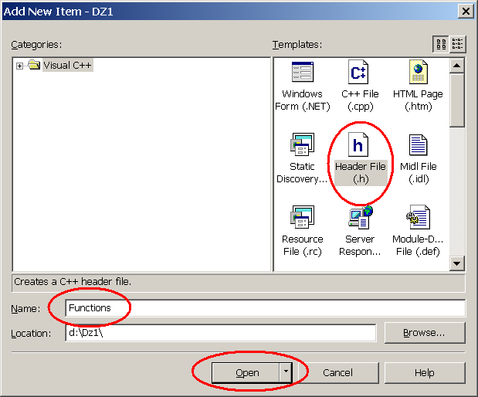Screen dimensions: 478x397
Task: Click the Cancel button
Action: point(337,372)
